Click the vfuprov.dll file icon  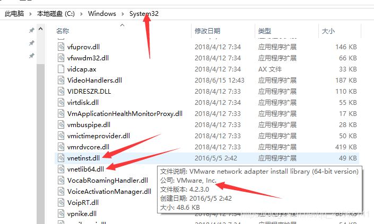click(x=61, y=47)
